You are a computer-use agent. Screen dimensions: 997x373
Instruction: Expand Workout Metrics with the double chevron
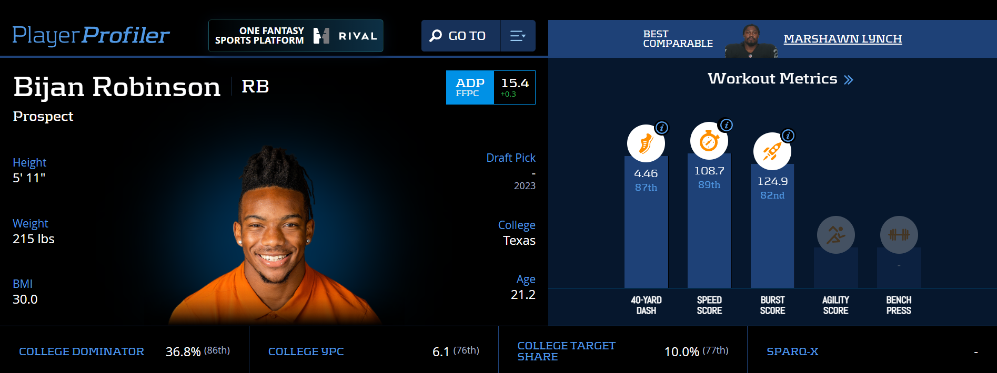tap(849, 80)
